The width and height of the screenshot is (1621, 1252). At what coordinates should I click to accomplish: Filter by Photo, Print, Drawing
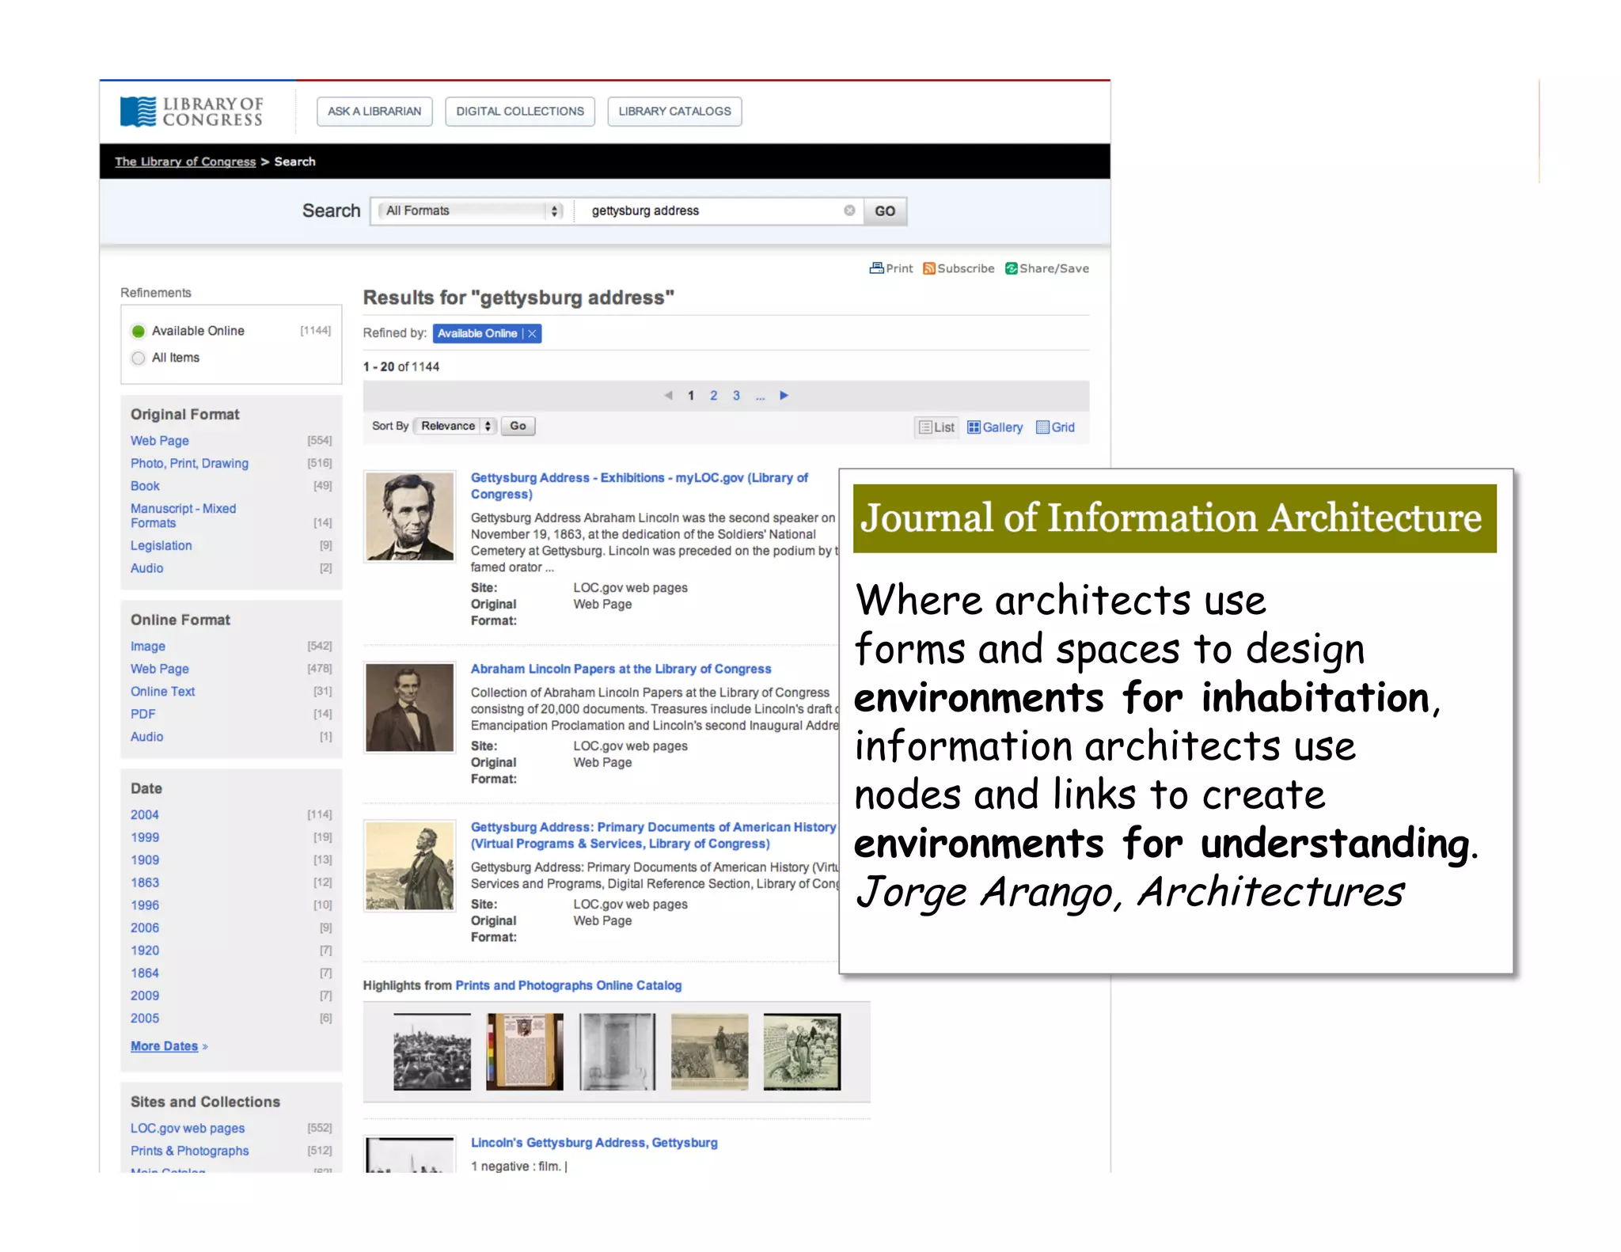(189, 463)
